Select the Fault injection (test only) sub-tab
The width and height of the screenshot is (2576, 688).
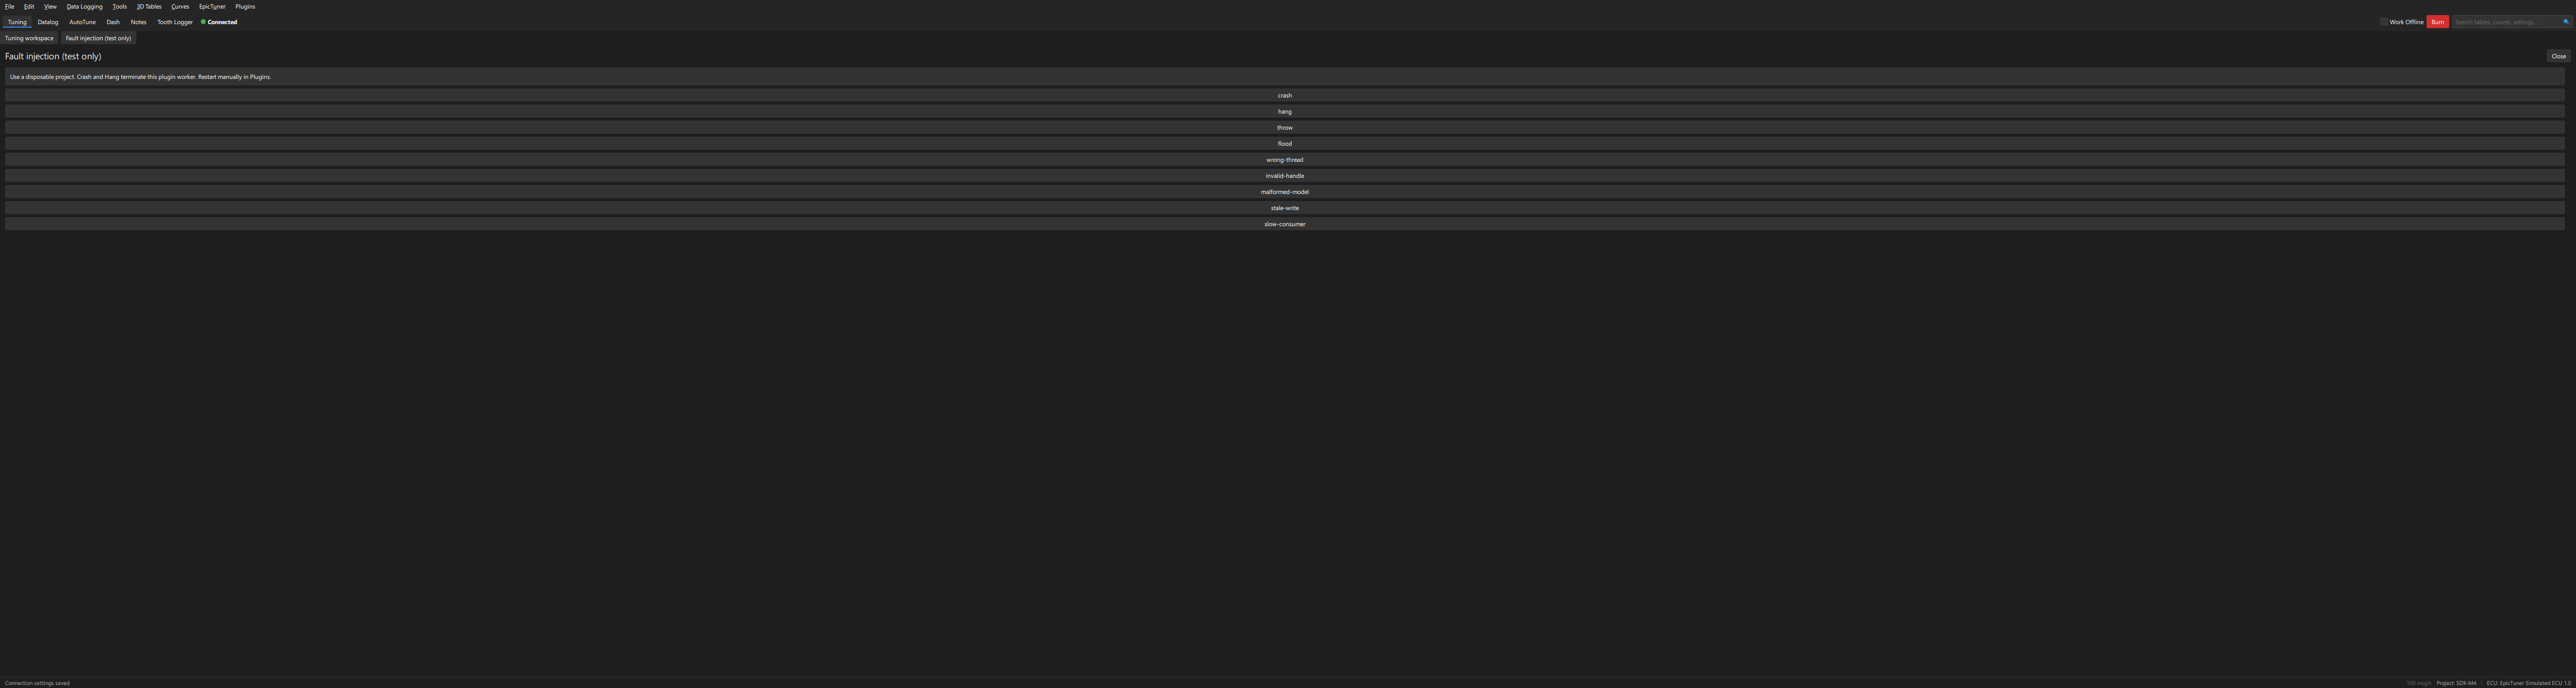[x=98, y=38]
